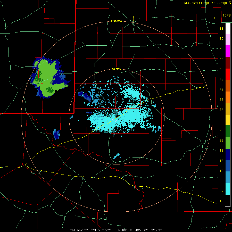This screenshot has width=232, height=232.
Task: Click the small cyan echo near the 50 NMI ring's bottom
Action: point(117,156)
